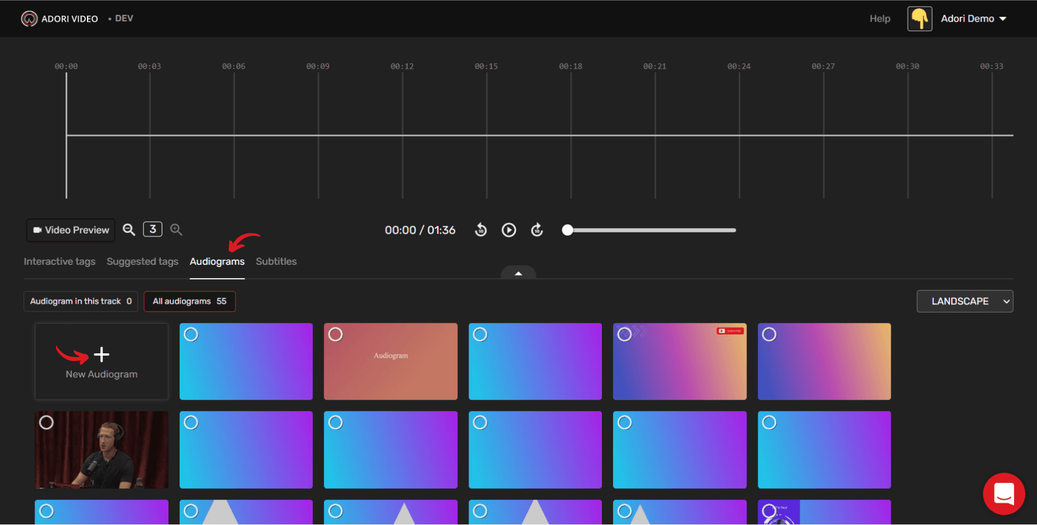Viewport: 1037px width, 525px height.
Task: Open the Help page
Action: (880, 18)
